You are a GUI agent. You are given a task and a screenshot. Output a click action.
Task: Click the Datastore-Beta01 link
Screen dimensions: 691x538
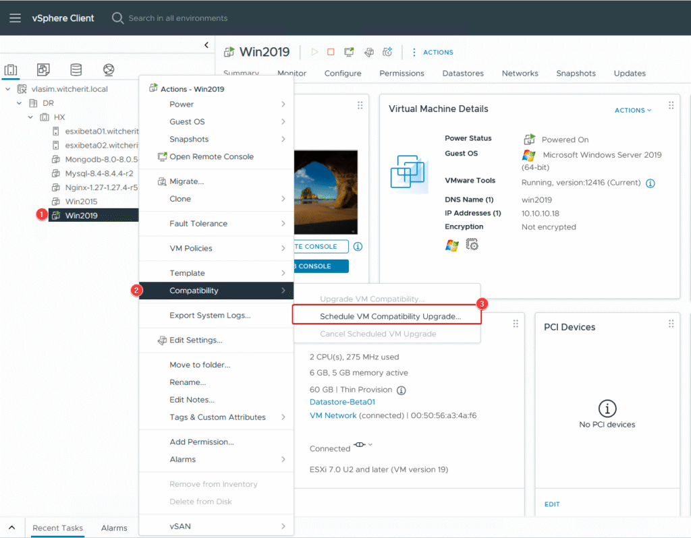click(342, 402)
